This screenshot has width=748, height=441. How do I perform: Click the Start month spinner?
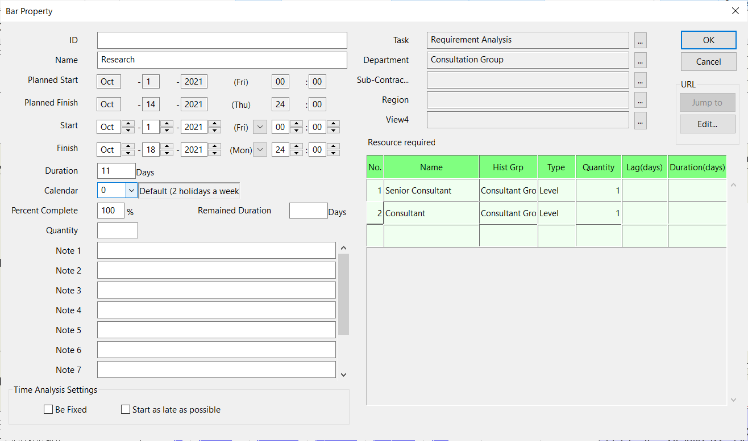[128, 127]
